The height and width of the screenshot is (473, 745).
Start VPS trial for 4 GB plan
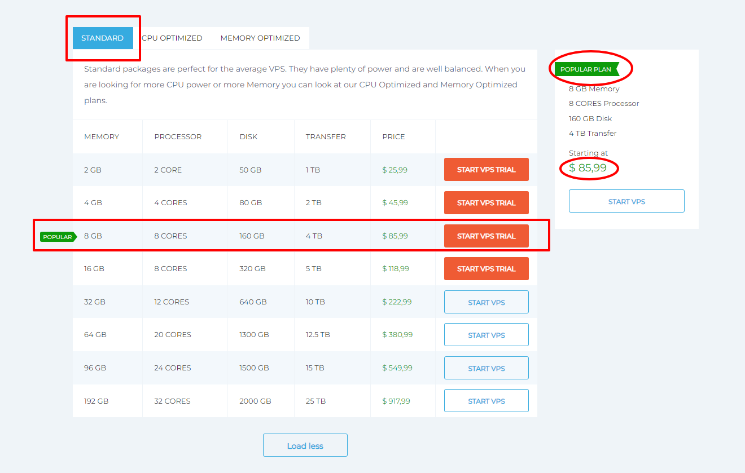click(487, 203)
